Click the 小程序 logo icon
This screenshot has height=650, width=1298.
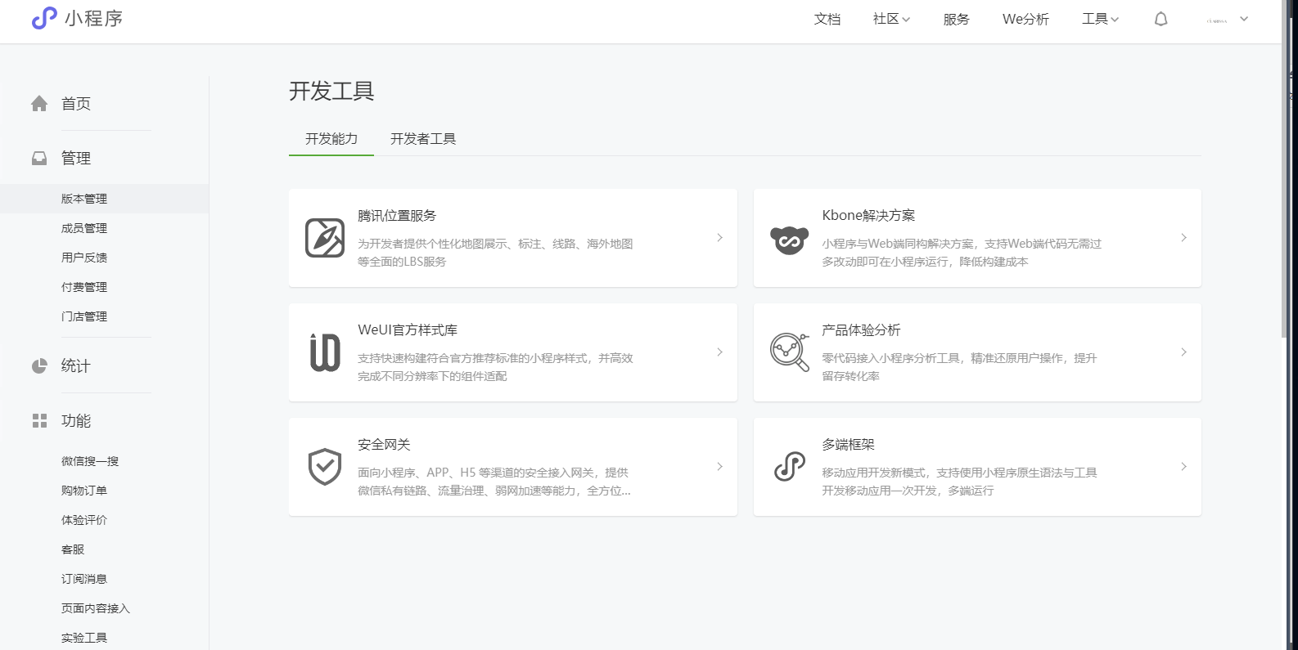pyautogui.click(x=44, y=18)
